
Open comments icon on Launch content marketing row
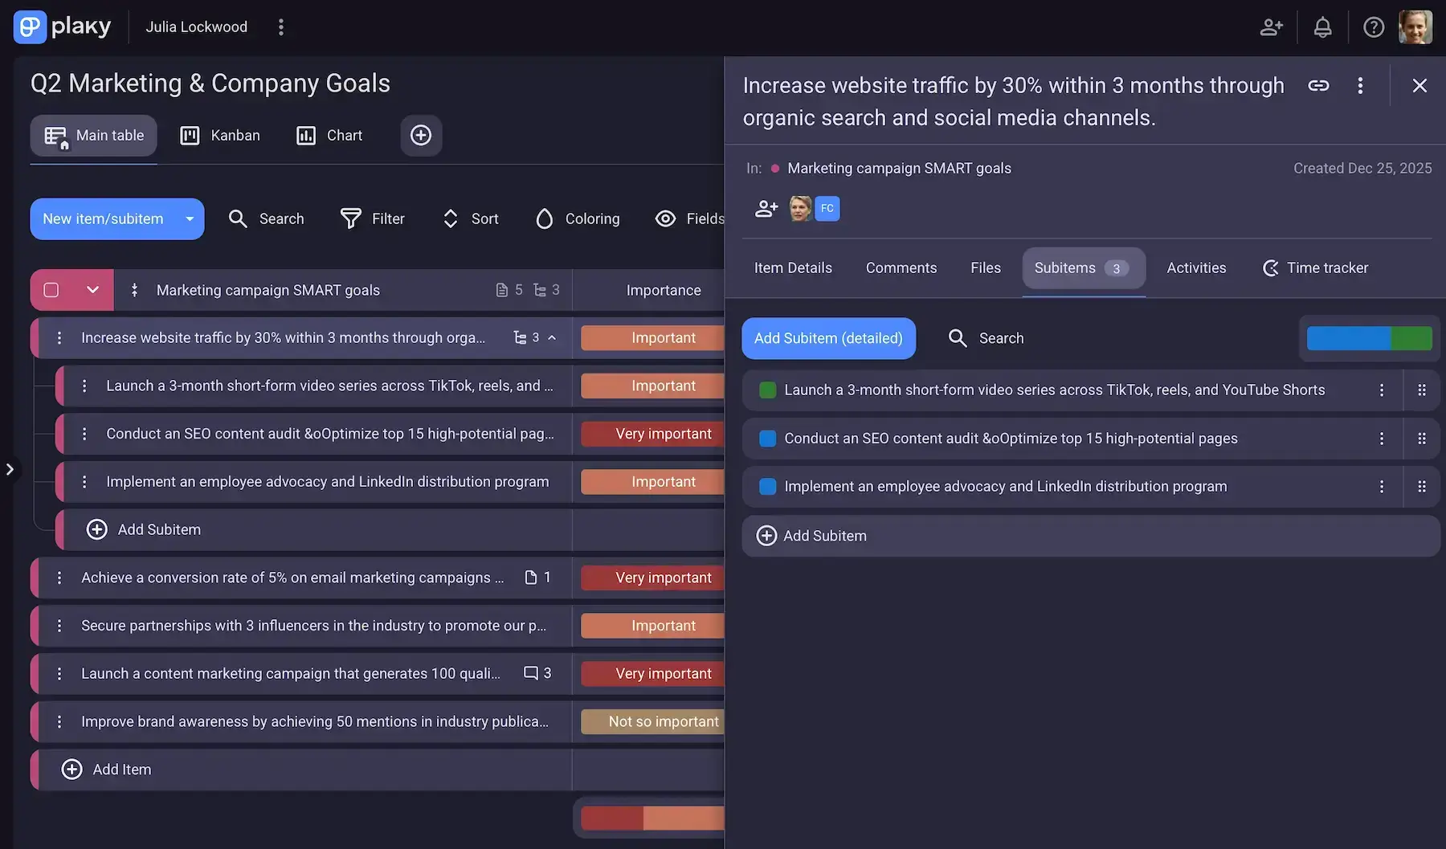(x=537, y=673)
